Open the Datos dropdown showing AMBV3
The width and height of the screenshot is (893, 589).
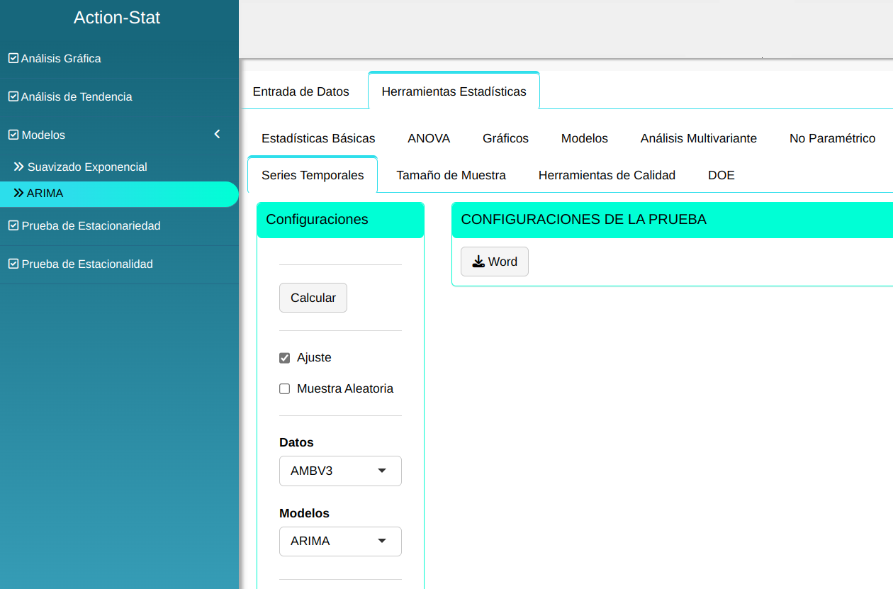coord(340,471)
